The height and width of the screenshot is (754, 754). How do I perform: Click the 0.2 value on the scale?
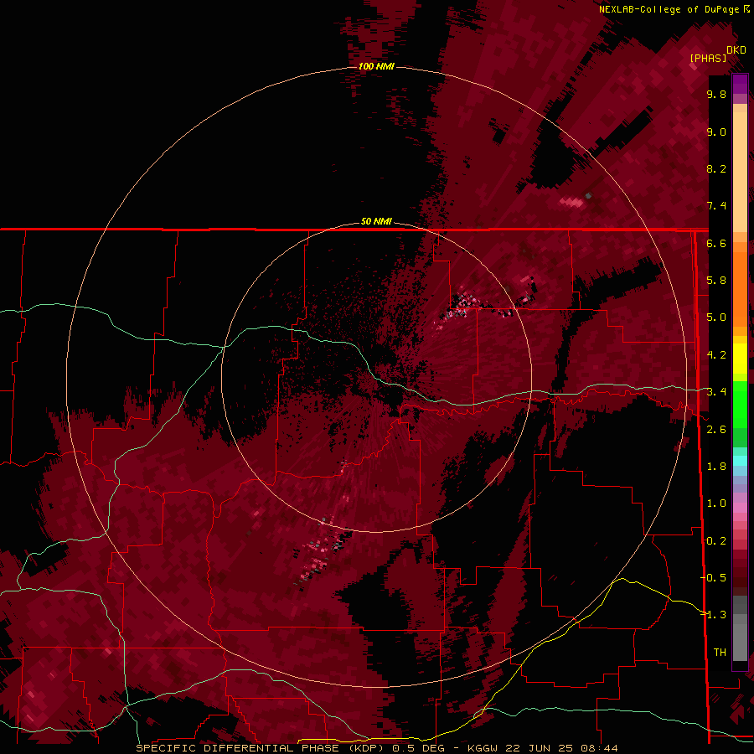(716, 541)
